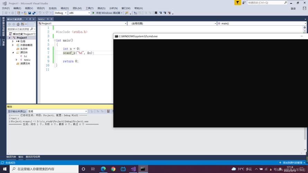Image resolution: width=308 pixels, height=173 pixels.
Task: Click the feedback icon beside Quick Launch
Action: coord(244,2)
